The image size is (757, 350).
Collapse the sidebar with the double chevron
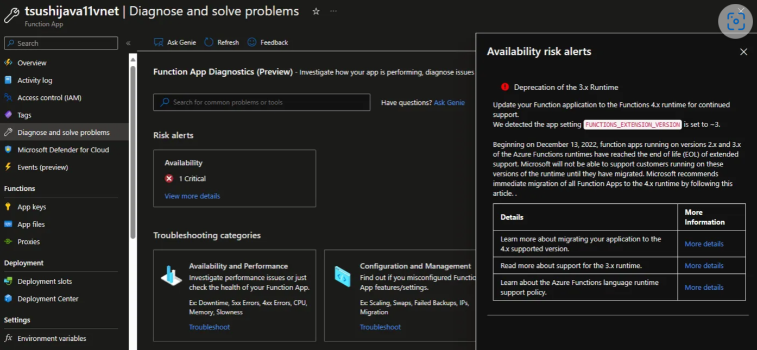[128, 43]
